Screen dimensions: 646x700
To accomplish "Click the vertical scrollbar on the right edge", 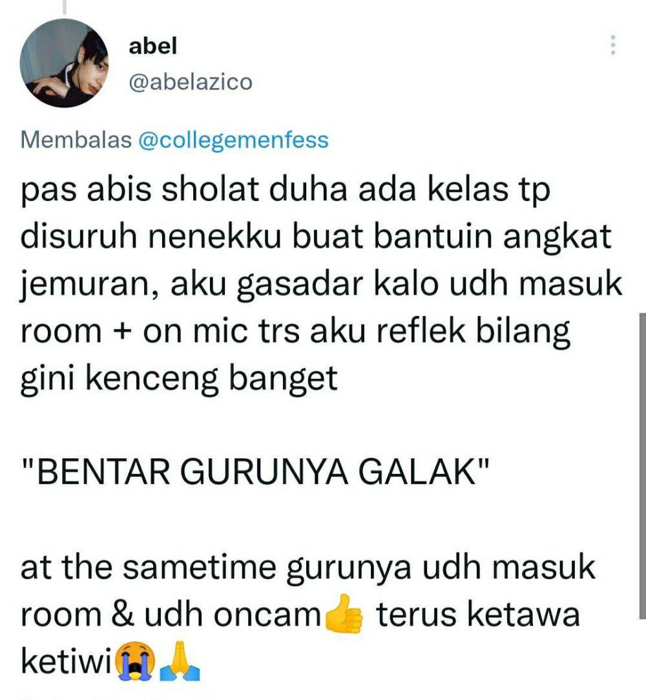I will tap(642, 465).
